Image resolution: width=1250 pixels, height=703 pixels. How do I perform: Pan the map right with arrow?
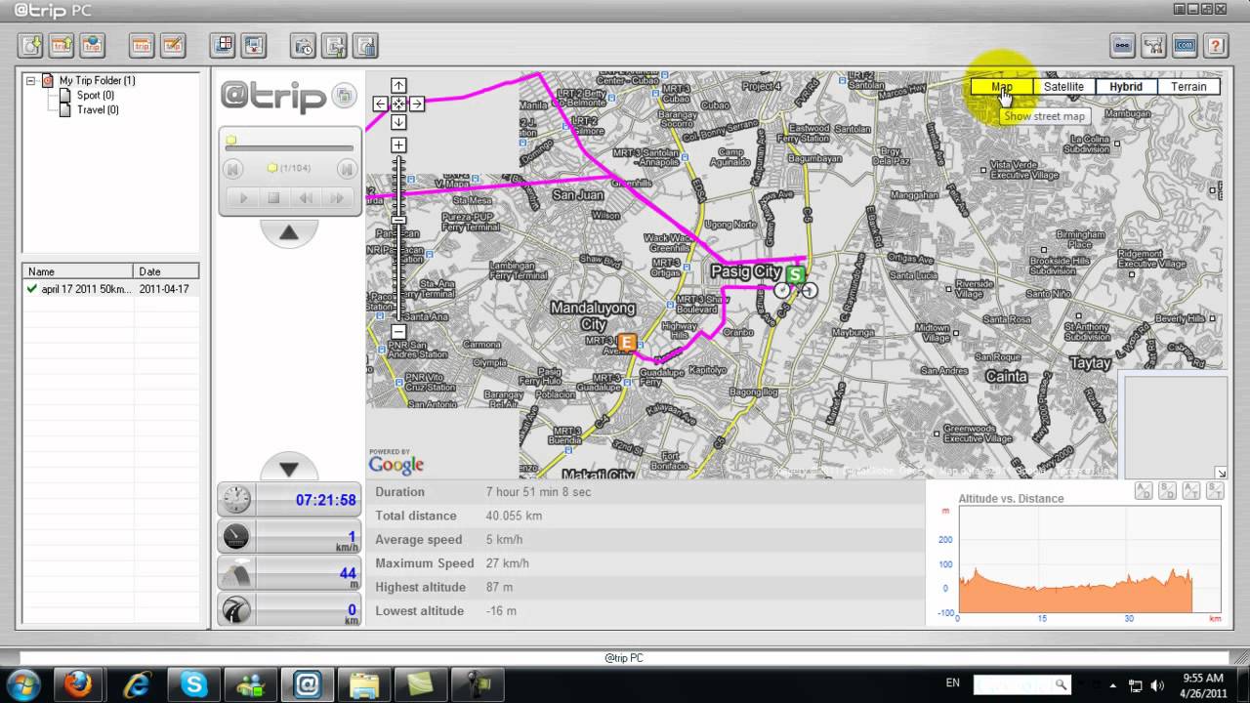pos(416,103)
